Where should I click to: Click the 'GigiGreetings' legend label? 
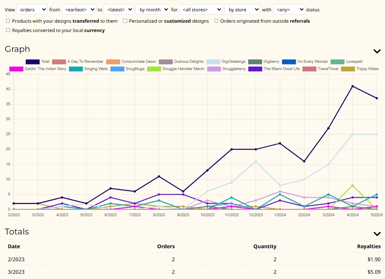233,62
